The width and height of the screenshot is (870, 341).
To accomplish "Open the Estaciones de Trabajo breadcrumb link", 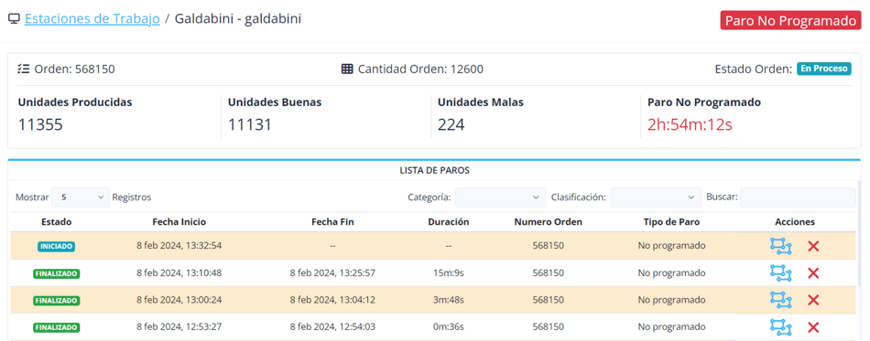I will click(92, 19).
